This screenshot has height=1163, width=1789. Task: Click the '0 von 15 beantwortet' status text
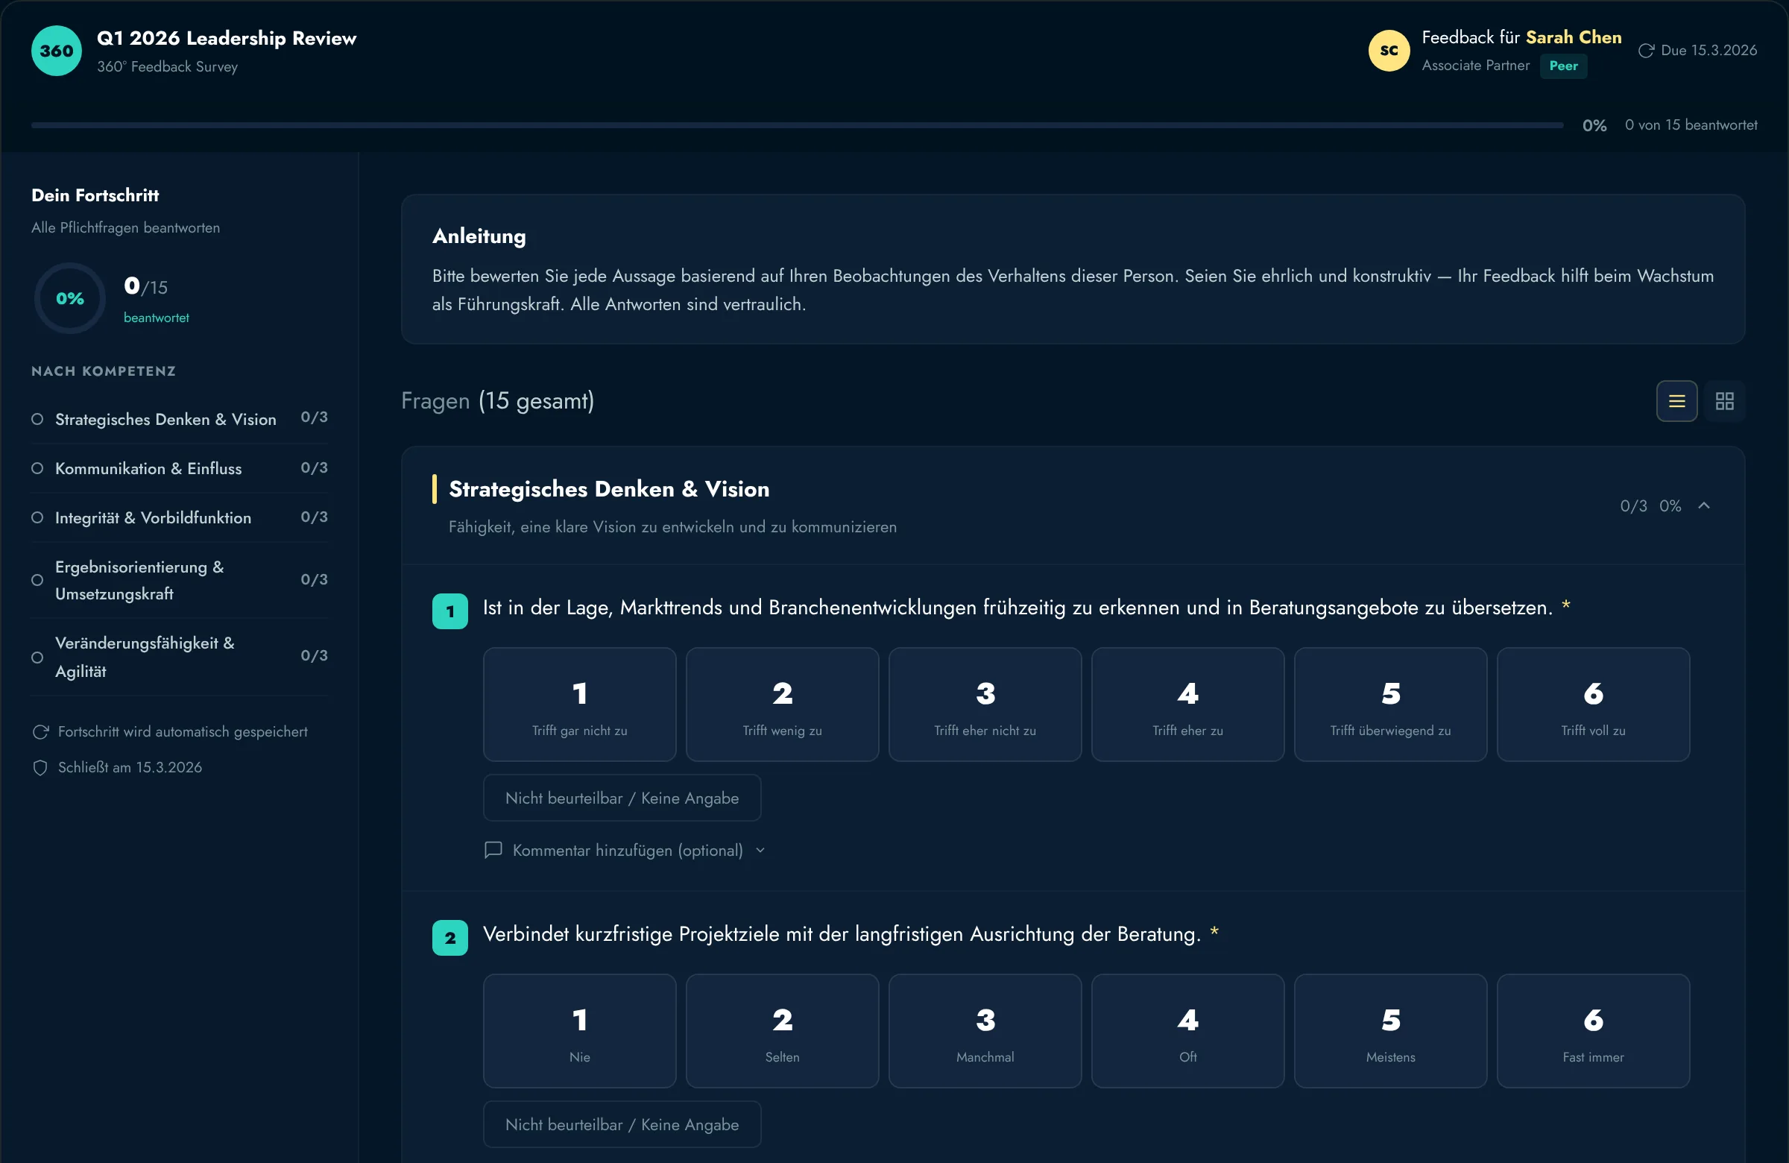tap(1691, 125)
